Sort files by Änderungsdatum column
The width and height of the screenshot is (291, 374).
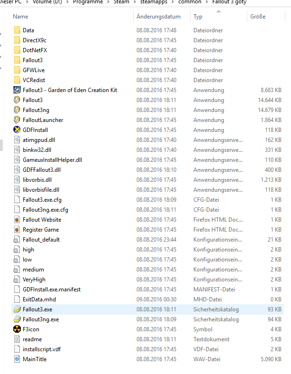click(158, 17)
